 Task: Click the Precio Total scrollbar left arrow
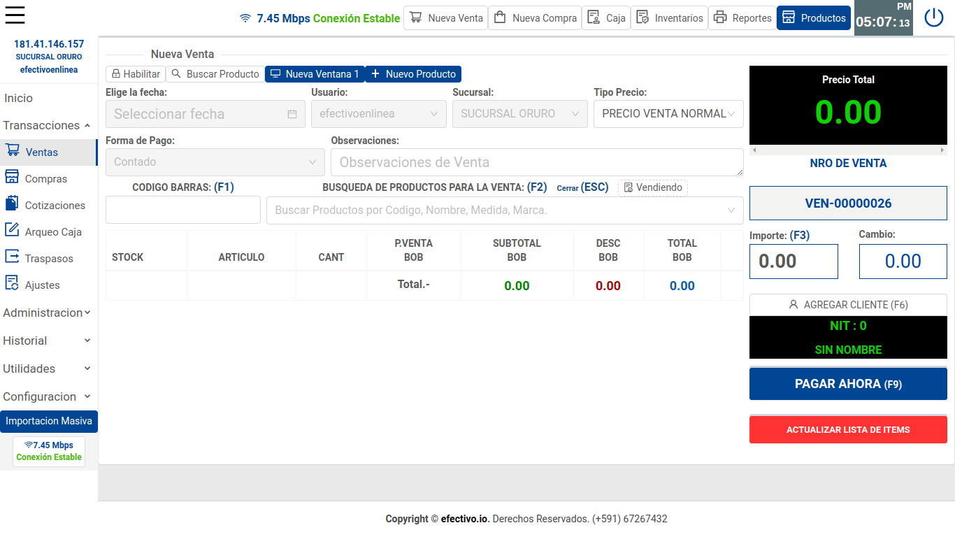[754, 150]
